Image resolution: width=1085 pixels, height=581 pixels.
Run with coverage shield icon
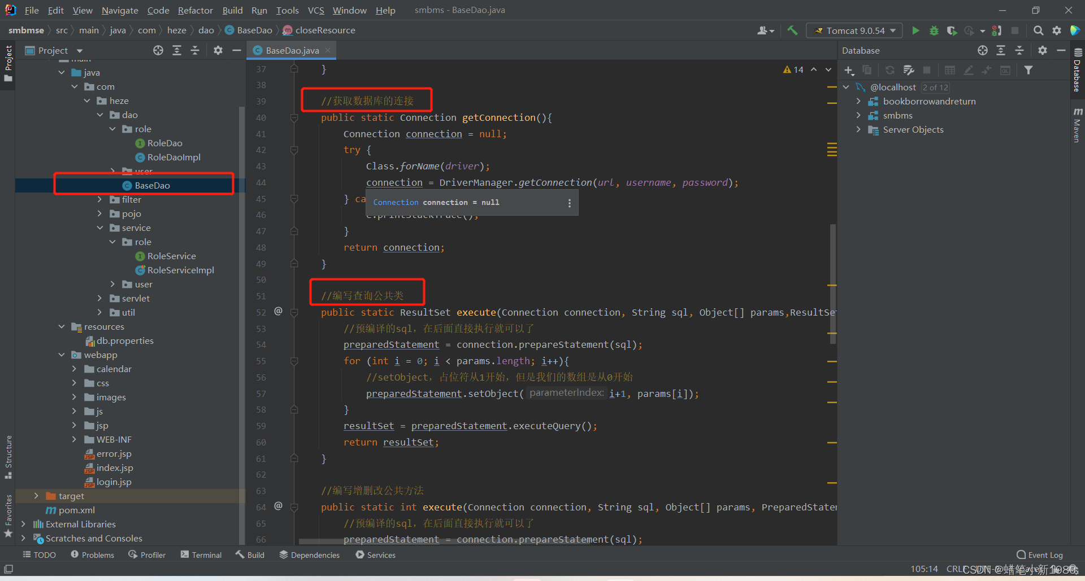(952, 30)
